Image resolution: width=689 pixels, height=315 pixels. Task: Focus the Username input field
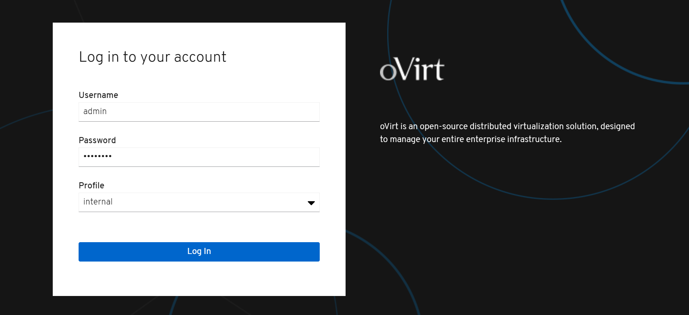[x=199, y=112]
